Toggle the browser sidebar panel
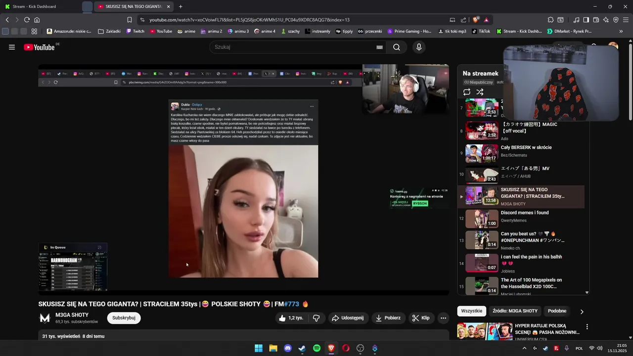Image resolution: width=633 pixels, height=356 pixels. coord(586,20)
